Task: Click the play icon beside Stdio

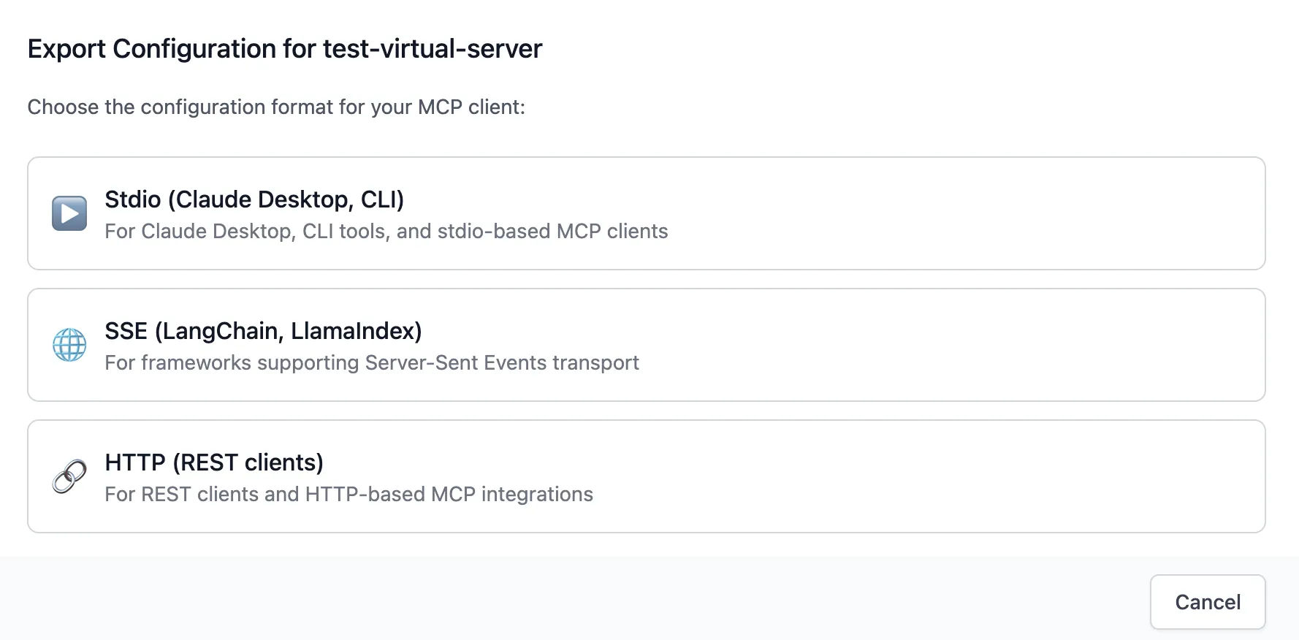Action: point(69,213)
